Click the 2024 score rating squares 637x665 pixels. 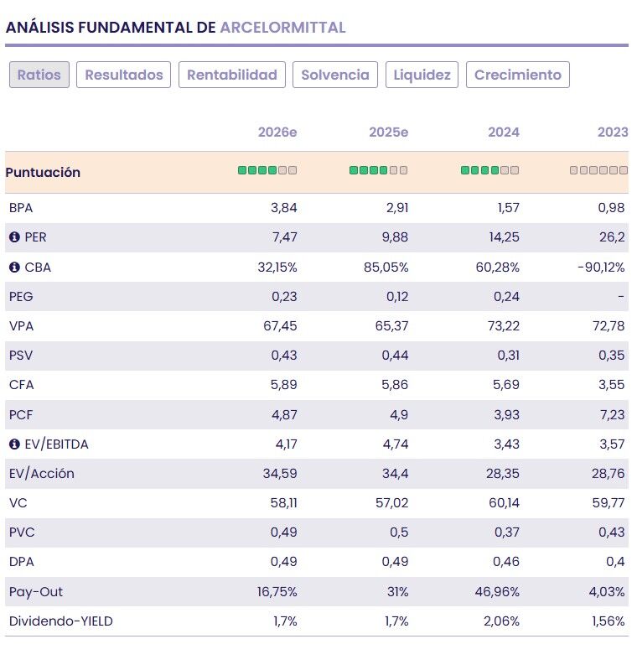(490, 170)
